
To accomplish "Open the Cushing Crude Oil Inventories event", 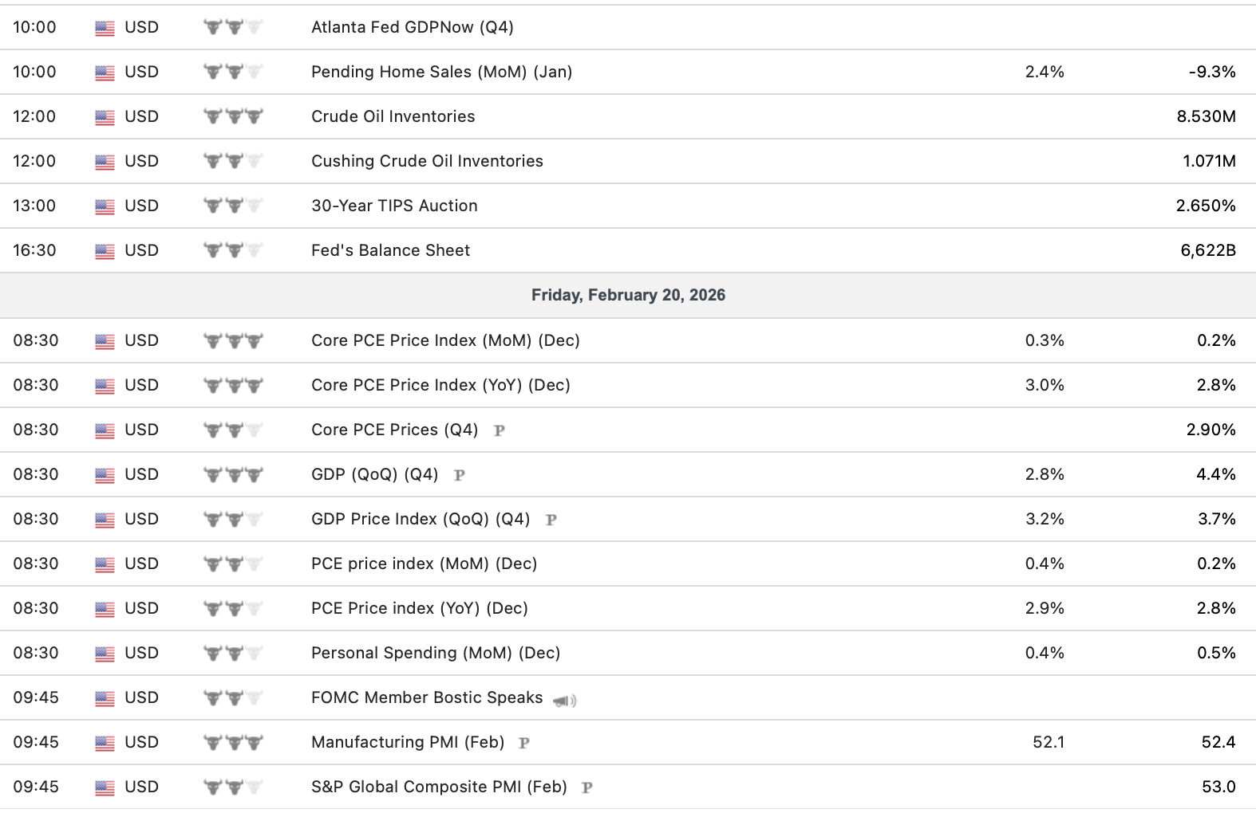I will tap(427, 161).
